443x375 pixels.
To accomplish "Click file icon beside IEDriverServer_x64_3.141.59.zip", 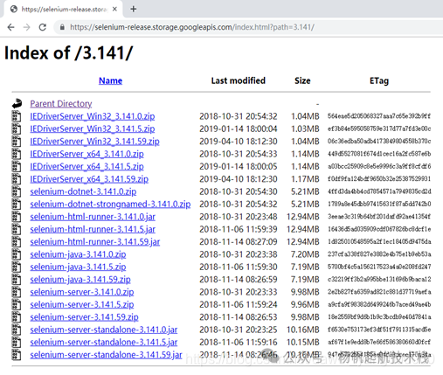I will click(x=17, y=179).
